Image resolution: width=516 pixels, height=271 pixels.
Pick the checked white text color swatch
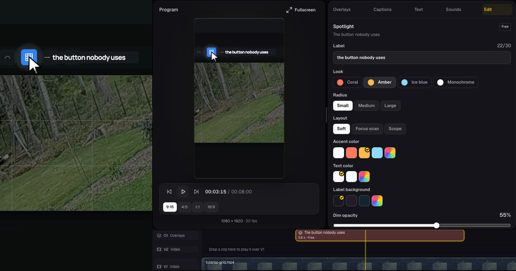tap(339, 176)
